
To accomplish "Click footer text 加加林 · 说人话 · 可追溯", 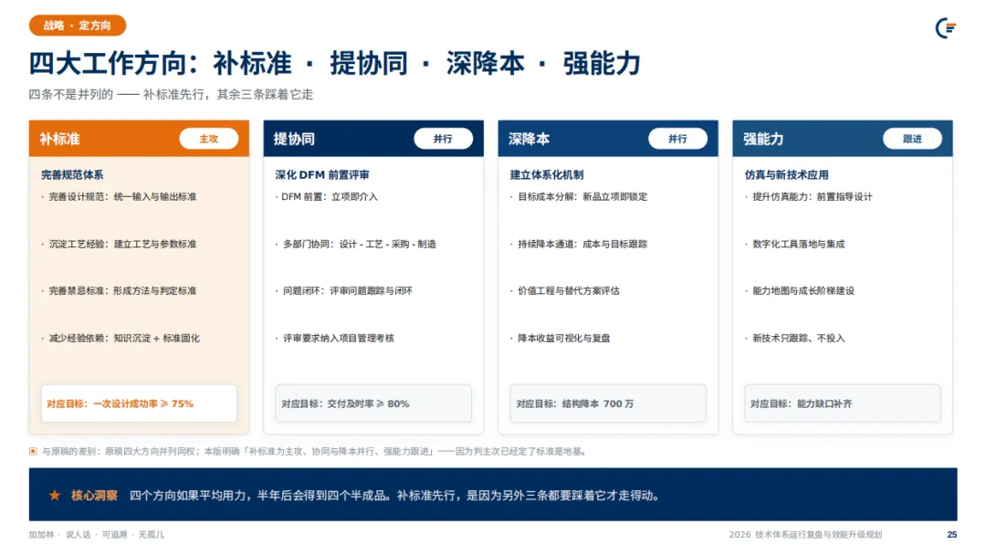I will 97,534.
